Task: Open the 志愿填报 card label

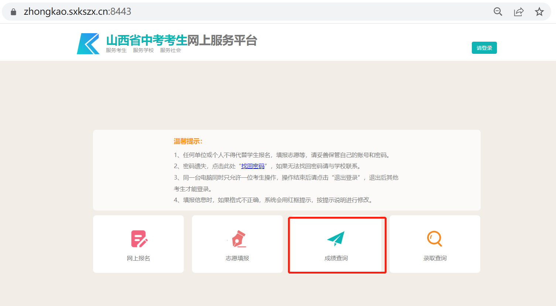Action: click(x=237, y=258)
